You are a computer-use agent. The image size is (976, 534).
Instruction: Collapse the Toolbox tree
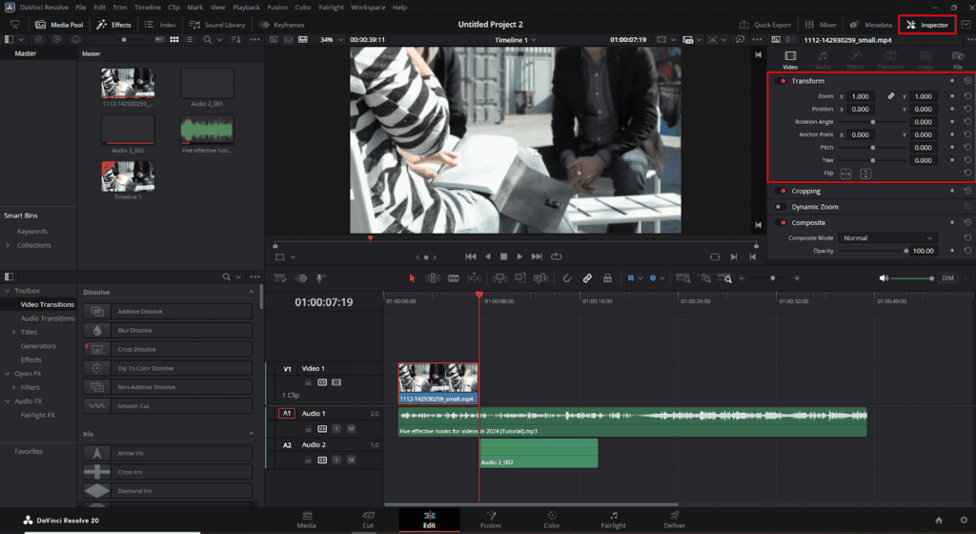(x=8, y=291)
